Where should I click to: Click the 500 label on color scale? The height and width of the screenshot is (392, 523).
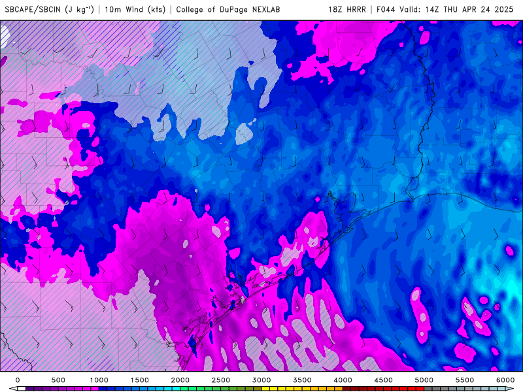coord(58,380)
